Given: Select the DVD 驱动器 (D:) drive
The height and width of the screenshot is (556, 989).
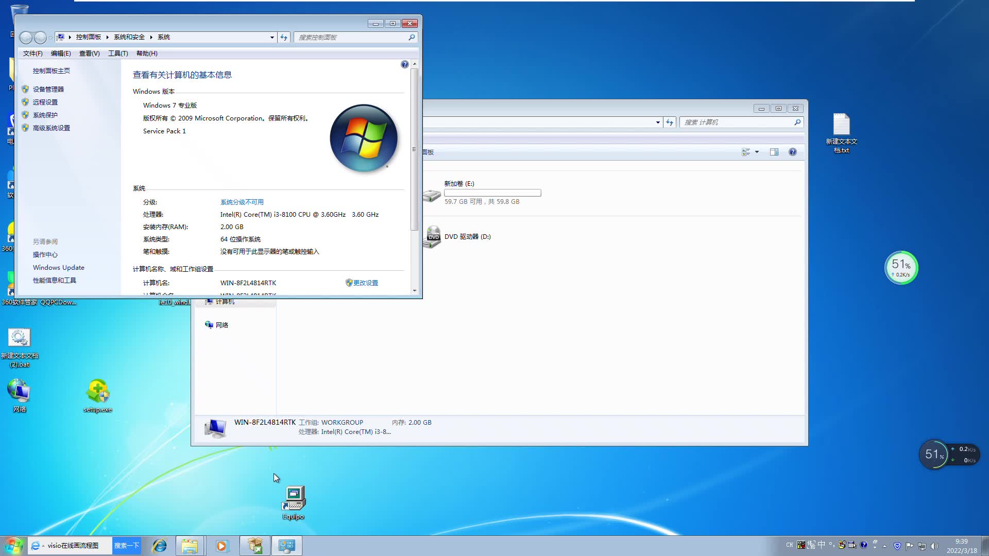Looking at the screenshot, I should tap(457, 237).
